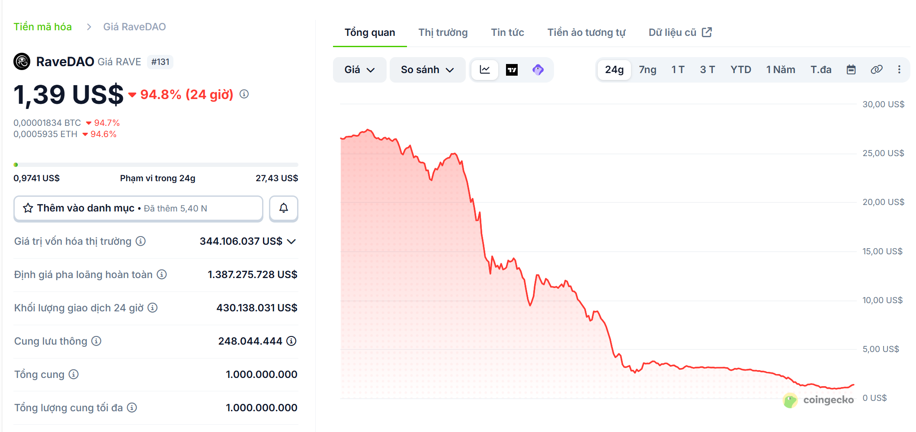Select the line chart view icon
916x432 pixels.
(485, 70)
